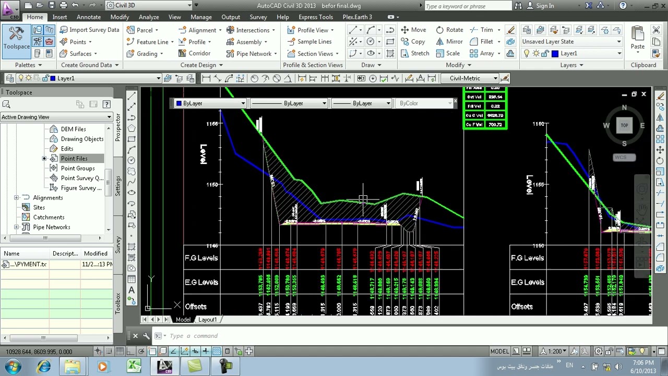This screenshot has height=376, width=668.
Task: Select the Rotate tool
Action: [449, 30]
